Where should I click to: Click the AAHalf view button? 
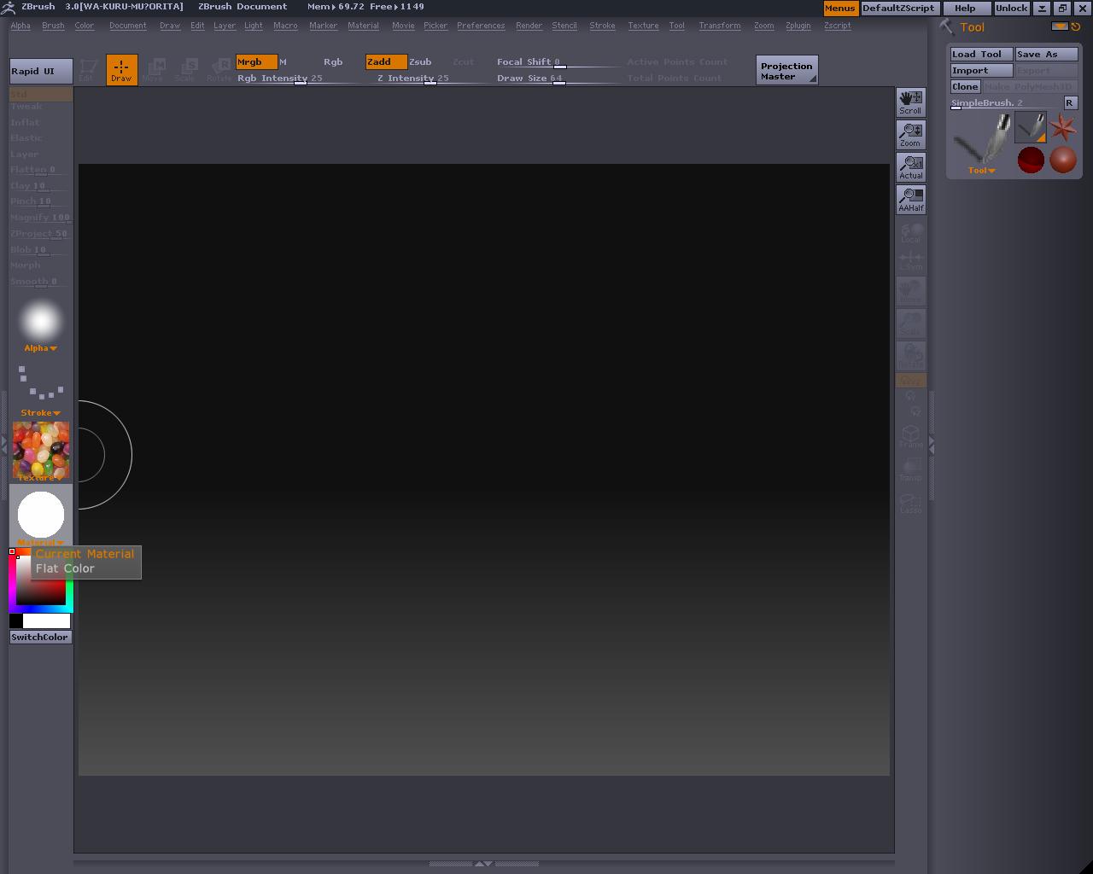click(910, 199)
